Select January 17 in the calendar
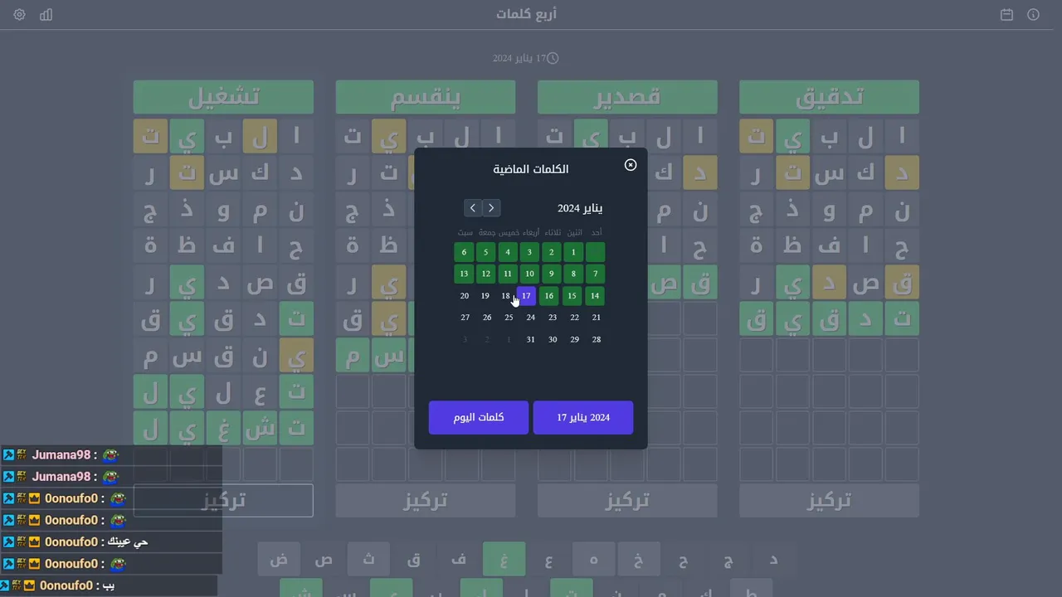 click(x=526, y=296)
